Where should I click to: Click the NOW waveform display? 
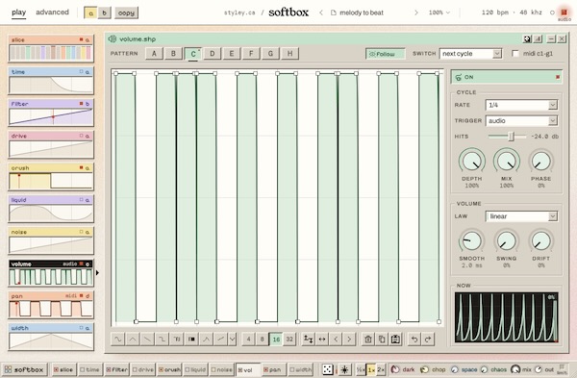click(x=507, y=317)
